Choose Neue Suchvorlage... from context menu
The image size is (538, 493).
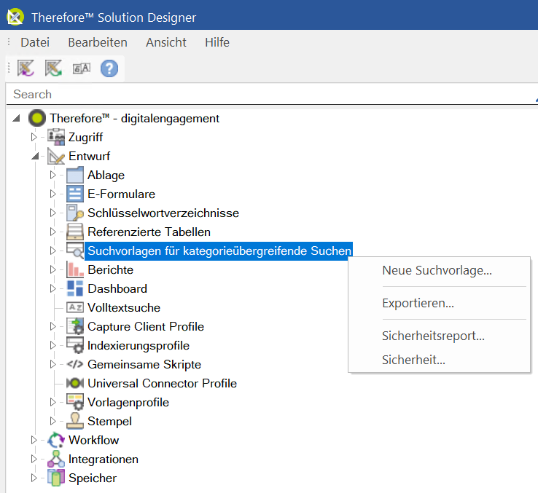437,270
